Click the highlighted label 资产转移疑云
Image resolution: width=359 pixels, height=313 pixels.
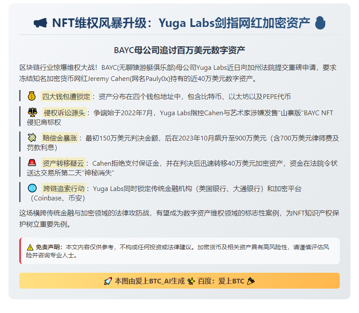pyautogui.click(x=63, y=163)
